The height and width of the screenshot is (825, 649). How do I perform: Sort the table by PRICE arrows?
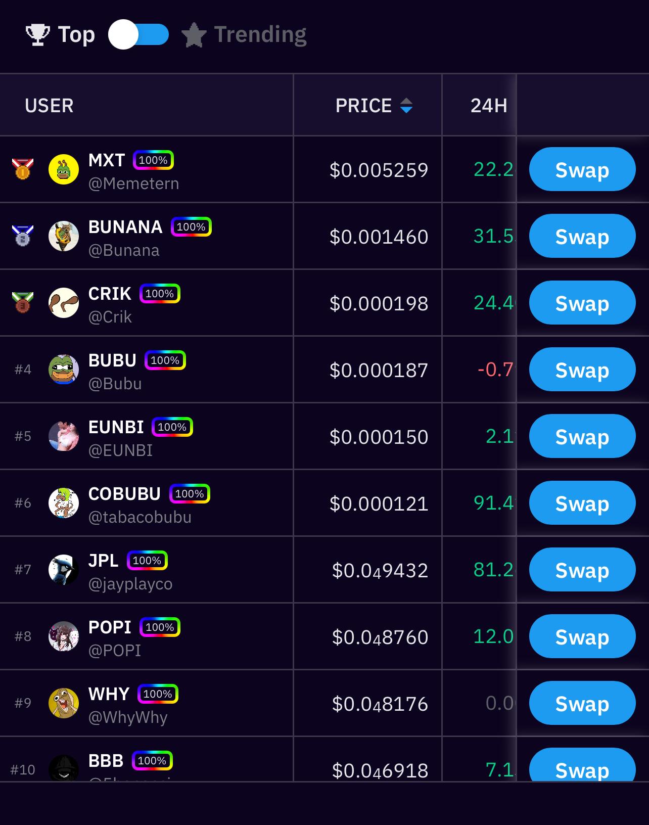pyautogui.click(x=406, y=106)
